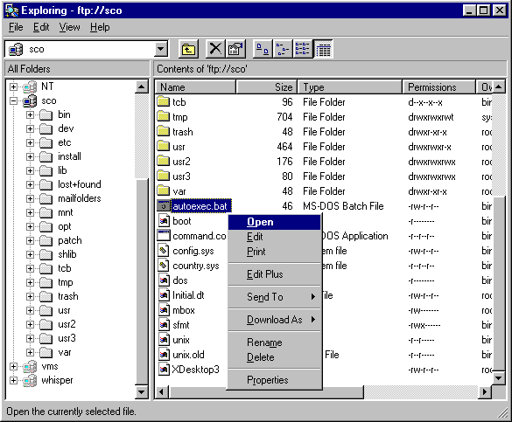
Task: Switch to Large Icons view
Action: (263, 49)
